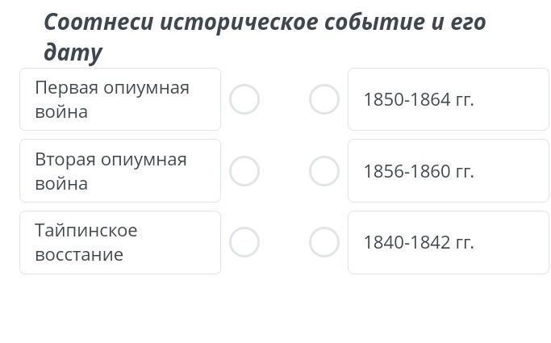Image resolution: width=551 pixels, height=343 pixels.
Task: Select the radio button beside Первая опиумная война
Action: tap(244, 99)
